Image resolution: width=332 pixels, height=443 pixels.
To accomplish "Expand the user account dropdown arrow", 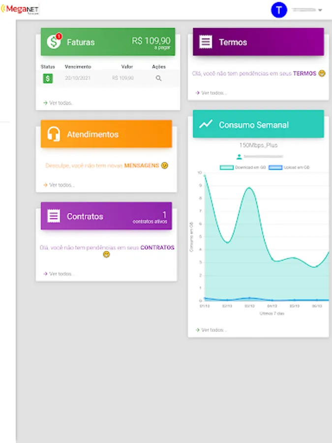I will tap(320, 10).
